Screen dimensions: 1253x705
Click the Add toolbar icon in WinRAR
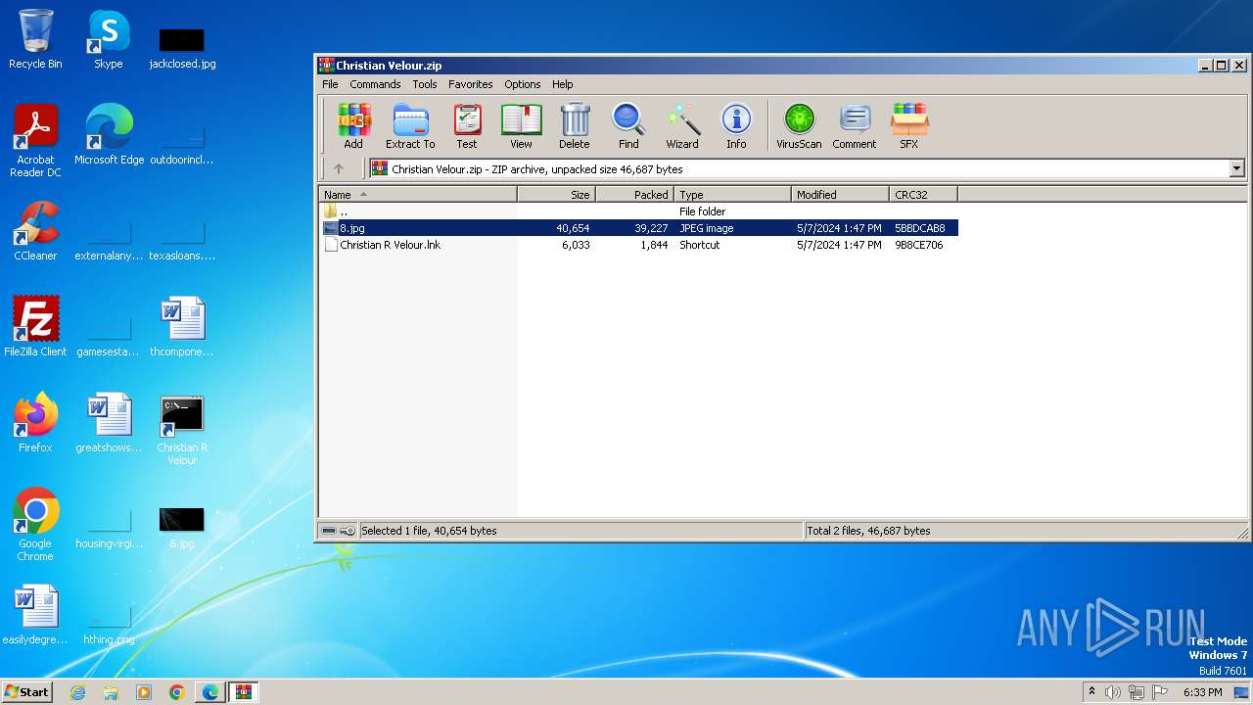point(353,125)
